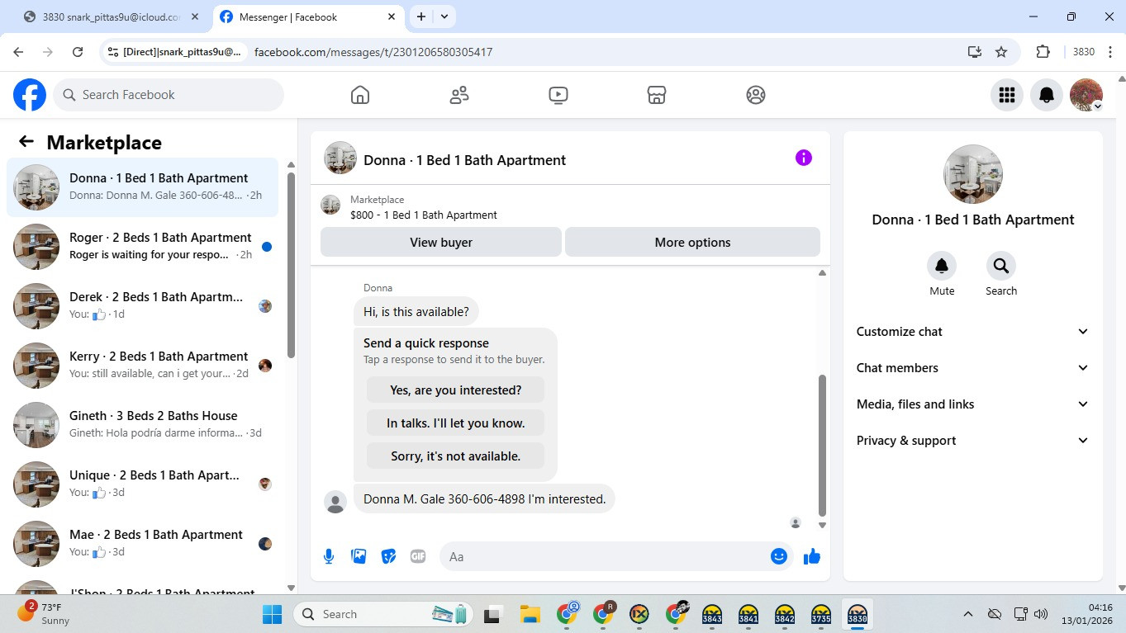Open the Video icon in top navigation
The image size is (1126, 633).
point(558,95)
